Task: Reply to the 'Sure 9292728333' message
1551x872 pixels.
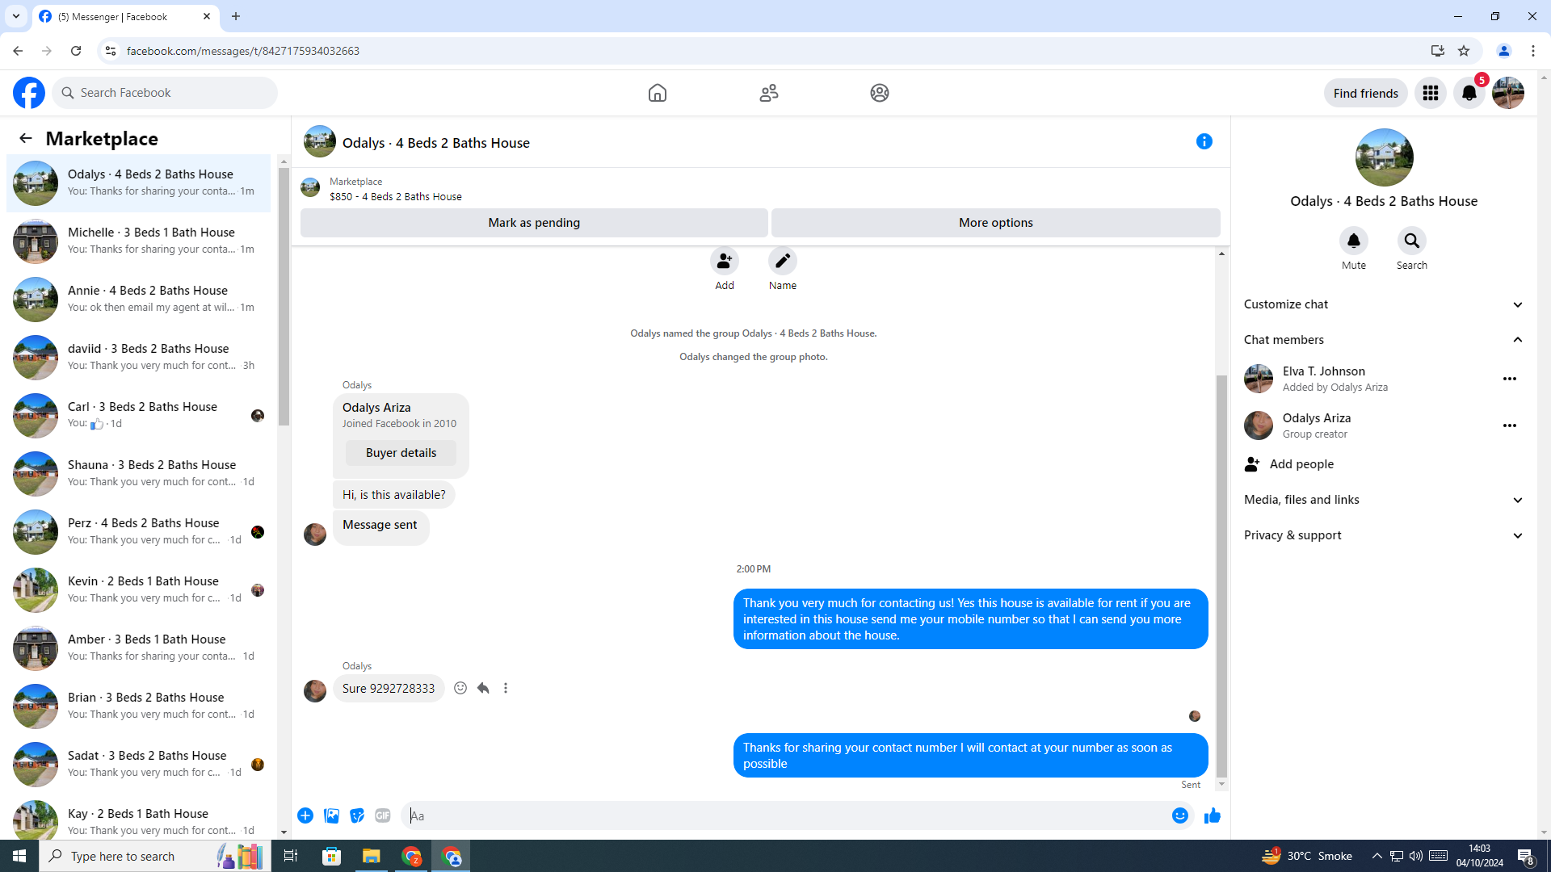Action: (483, 688)
